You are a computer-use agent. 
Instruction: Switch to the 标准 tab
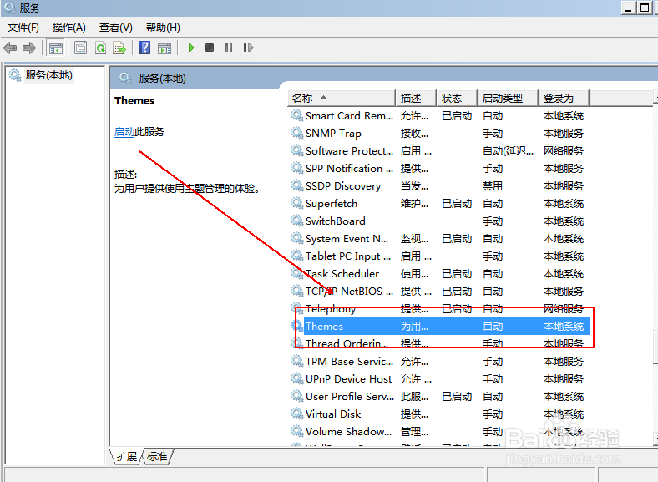(157, 456)
